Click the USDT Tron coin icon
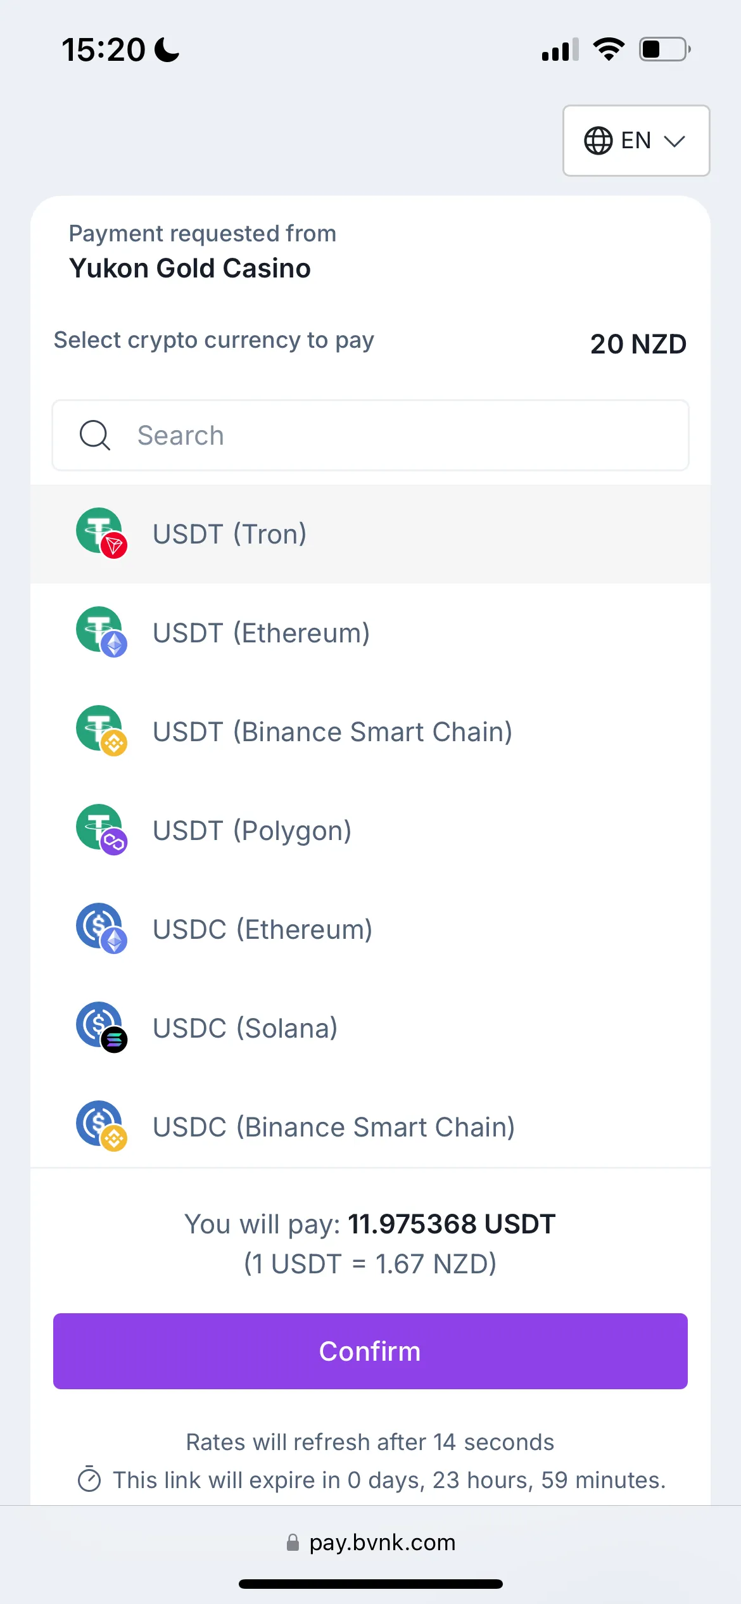 coord(101,533)
